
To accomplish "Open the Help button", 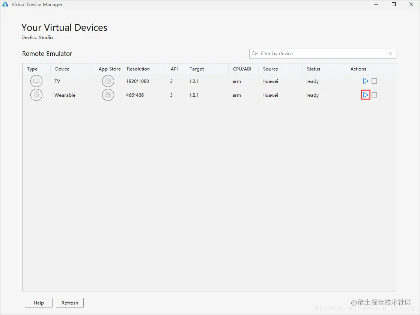I will pyautogui.click(x=39, y=303).
